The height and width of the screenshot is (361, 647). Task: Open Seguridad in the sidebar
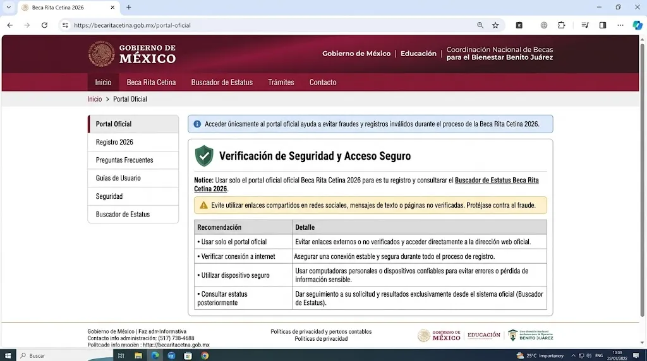click(x=133, y=196)
